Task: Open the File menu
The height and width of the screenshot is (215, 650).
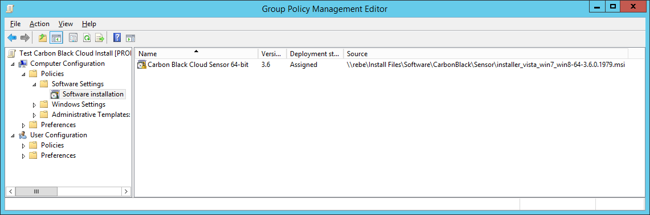Action: (15, 24)
